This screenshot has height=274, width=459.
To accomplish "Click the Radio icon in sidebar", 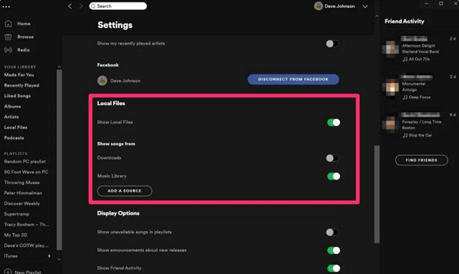I will point(8,50).
